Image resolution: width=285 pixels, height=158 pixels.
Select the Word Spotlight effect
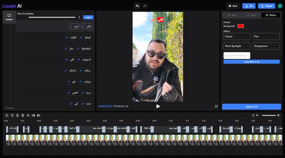237,46
